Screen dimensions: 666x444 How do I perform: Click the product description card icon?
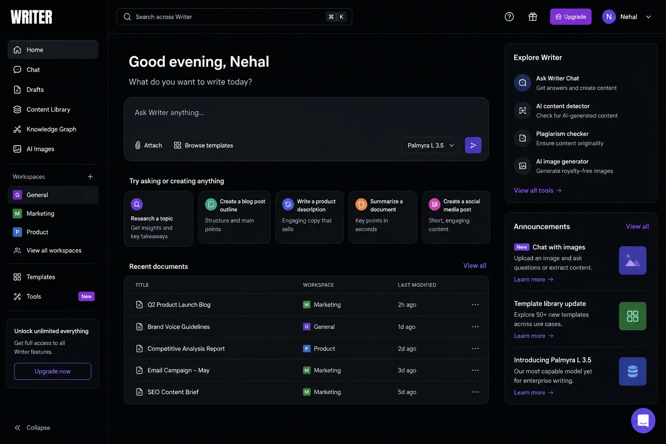click(x=288, y=204)
